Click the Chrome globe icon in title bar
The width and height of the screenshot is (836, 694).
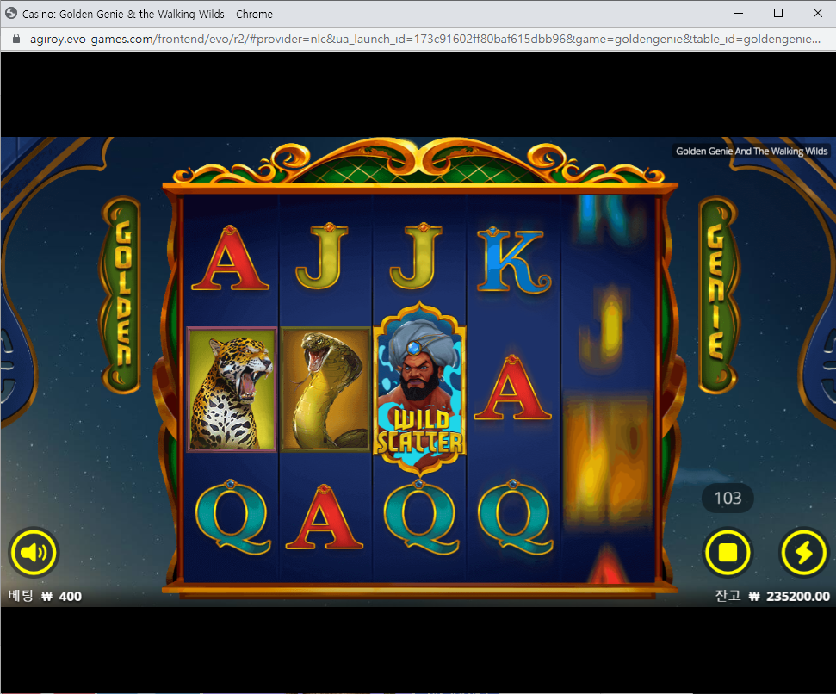coord(11,13)
